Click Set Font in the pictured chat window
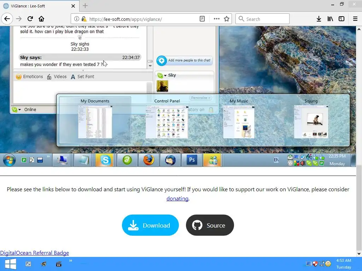 [82, 77]
